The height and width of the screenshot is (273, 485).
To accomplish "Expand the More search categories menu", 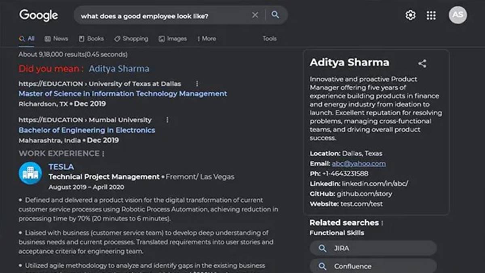I will (207, 38).
